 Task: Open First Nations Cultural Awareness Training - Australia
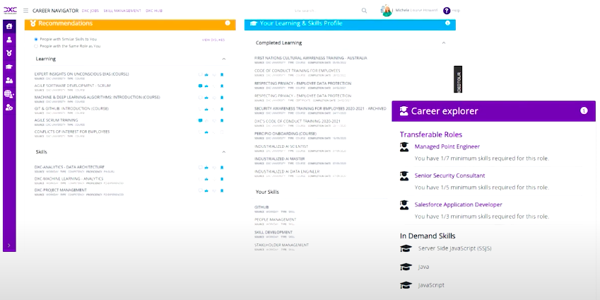(x=311, y=58)
